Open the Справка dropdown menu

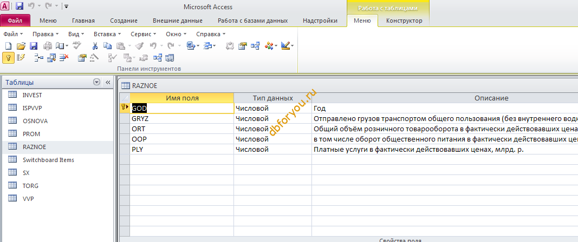[x=211, y=34]
